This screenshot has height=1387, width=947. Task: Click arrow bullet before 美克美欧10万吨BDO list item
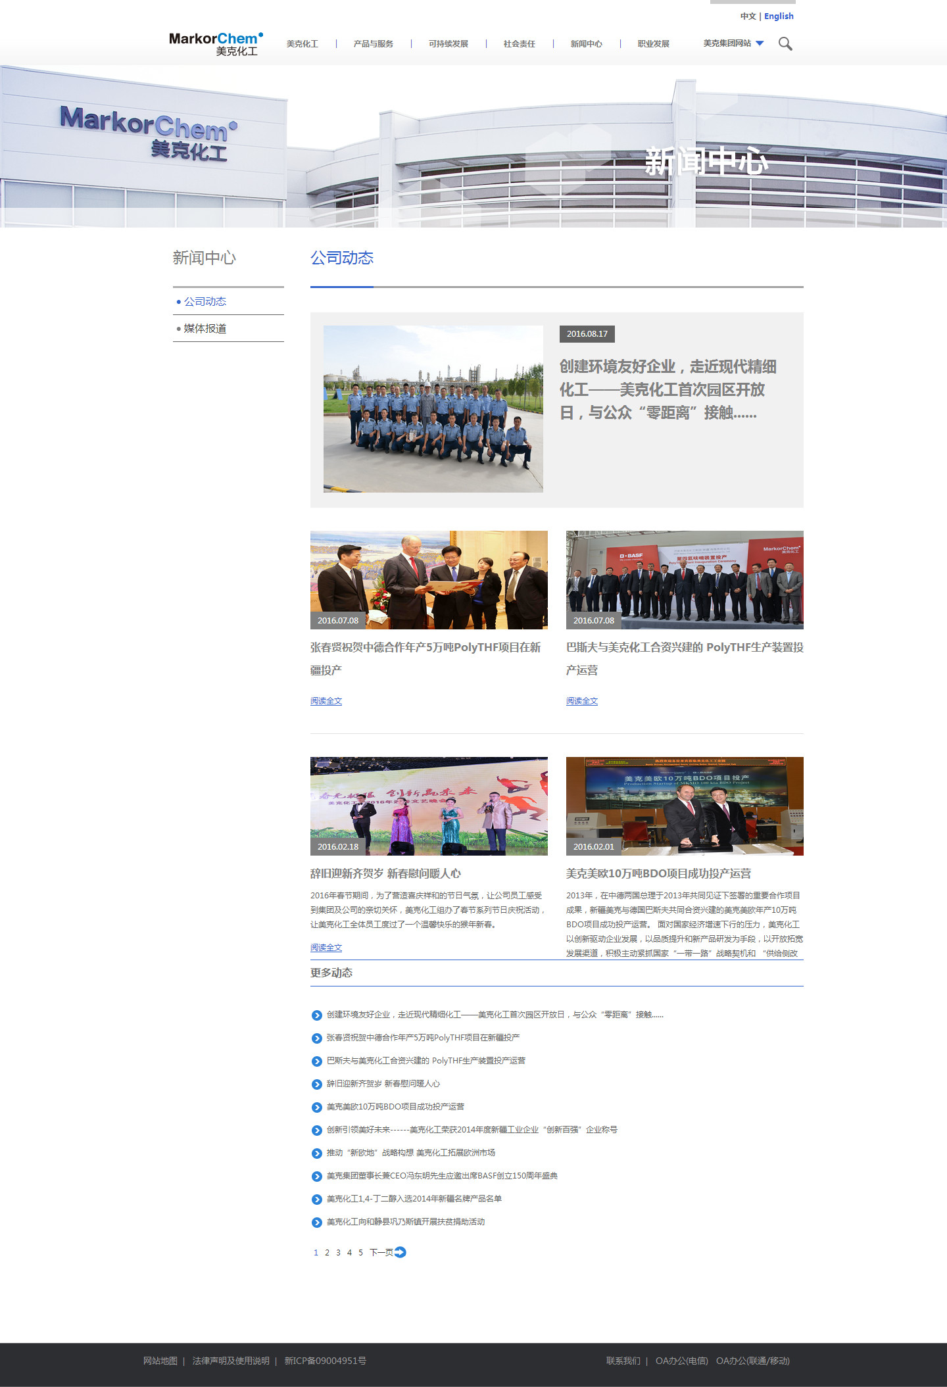coord(317,1107)
